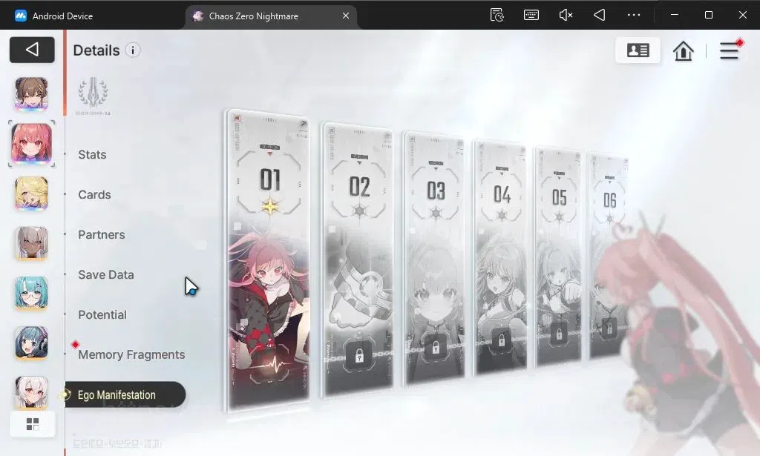Open locked Ego Manifestation panel 03

click(x=433, y=258)
